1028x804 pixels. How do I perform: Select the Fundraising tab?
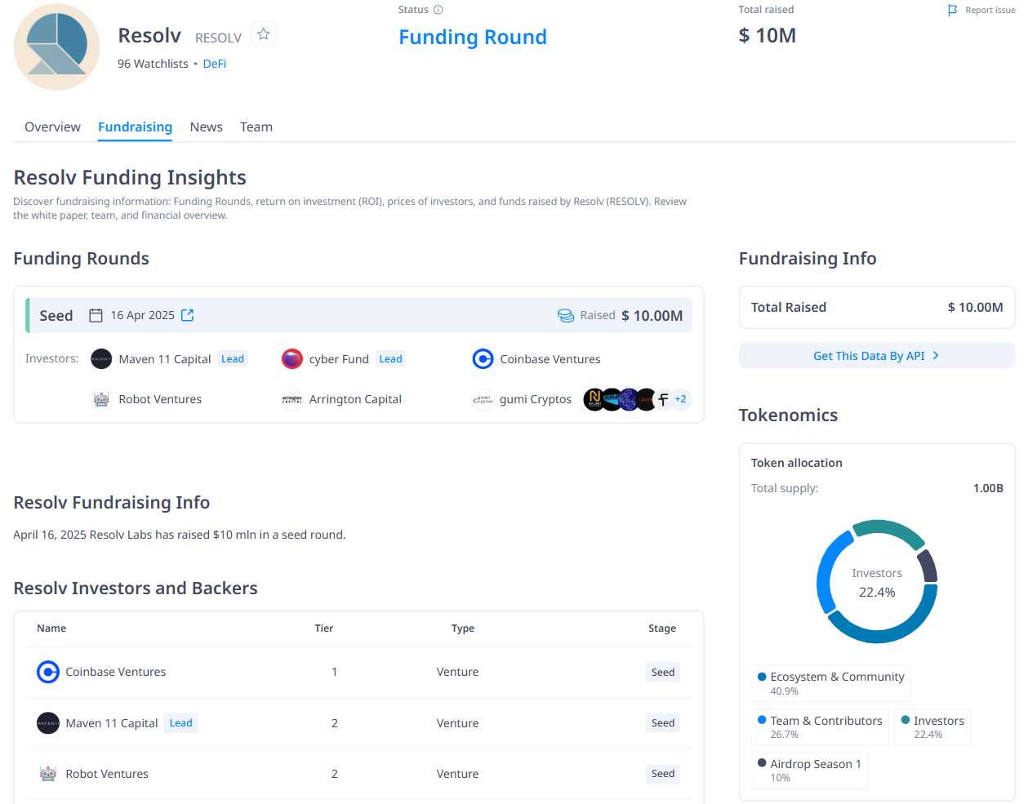(x=135, y=127)
